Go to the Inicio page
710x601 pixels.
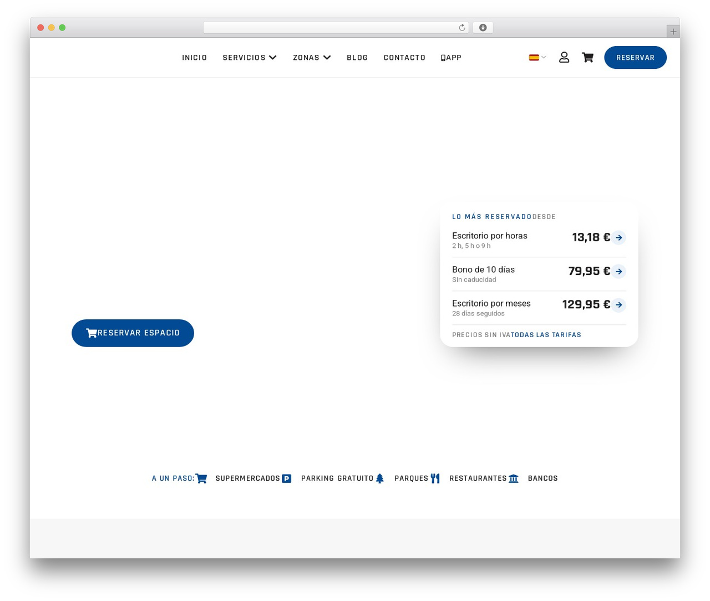point(195,58)
